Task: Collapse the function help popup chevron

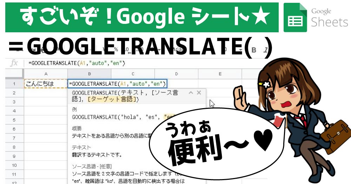Action: coord(191,92)
